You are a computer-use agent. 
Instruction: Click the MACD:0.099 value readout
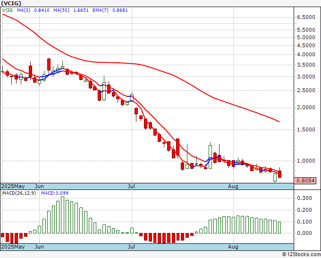[x=55, y=193]
